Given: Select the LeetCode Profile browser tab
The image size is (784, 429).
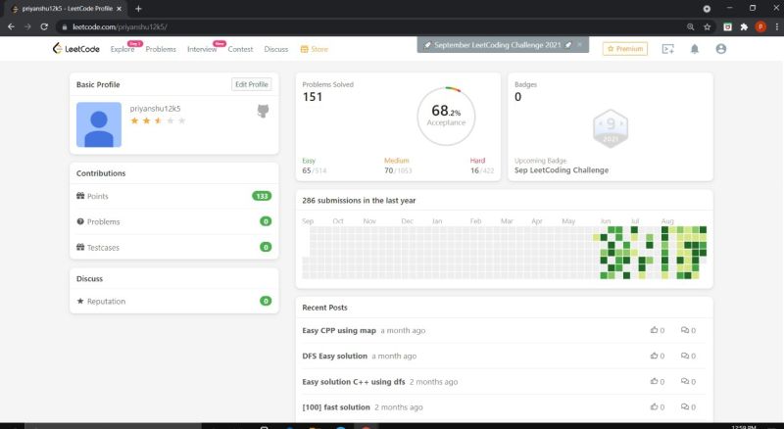Looking at the screenshot, I should click(x=67, y=9).
